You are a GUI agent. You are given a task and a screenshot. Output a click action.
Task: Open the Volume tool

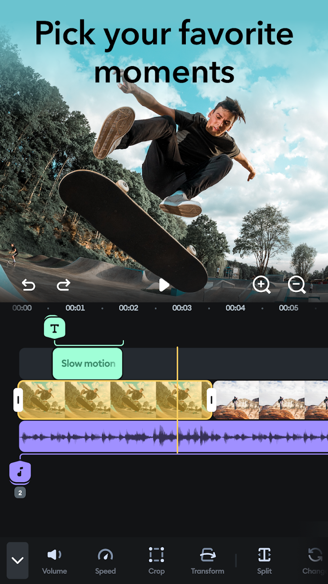point(54,560)
